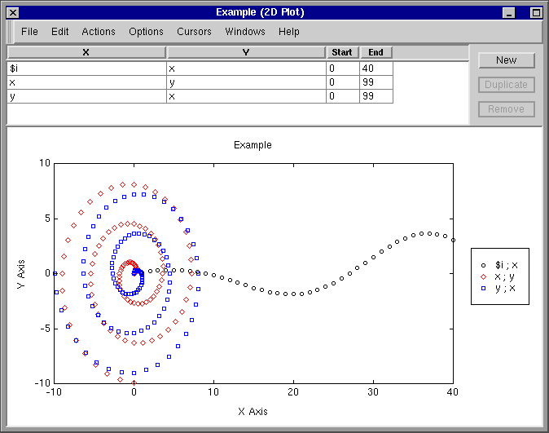549x433 pixels.
Task: Edit the End value 40 cell
Action: 376,69
